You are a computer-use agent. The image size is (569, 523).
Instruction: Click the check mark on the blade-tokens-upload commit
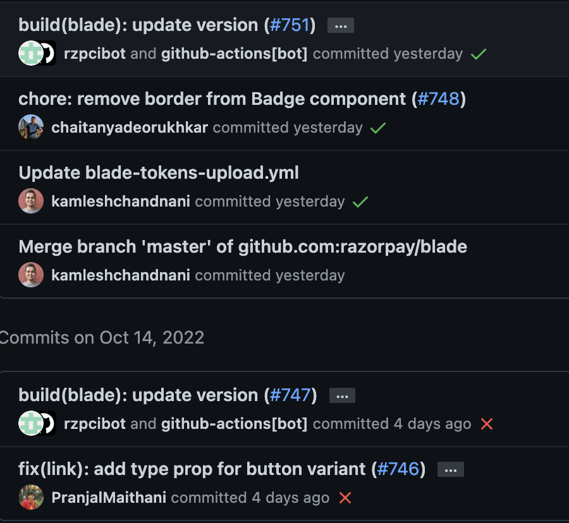[360, 201]
